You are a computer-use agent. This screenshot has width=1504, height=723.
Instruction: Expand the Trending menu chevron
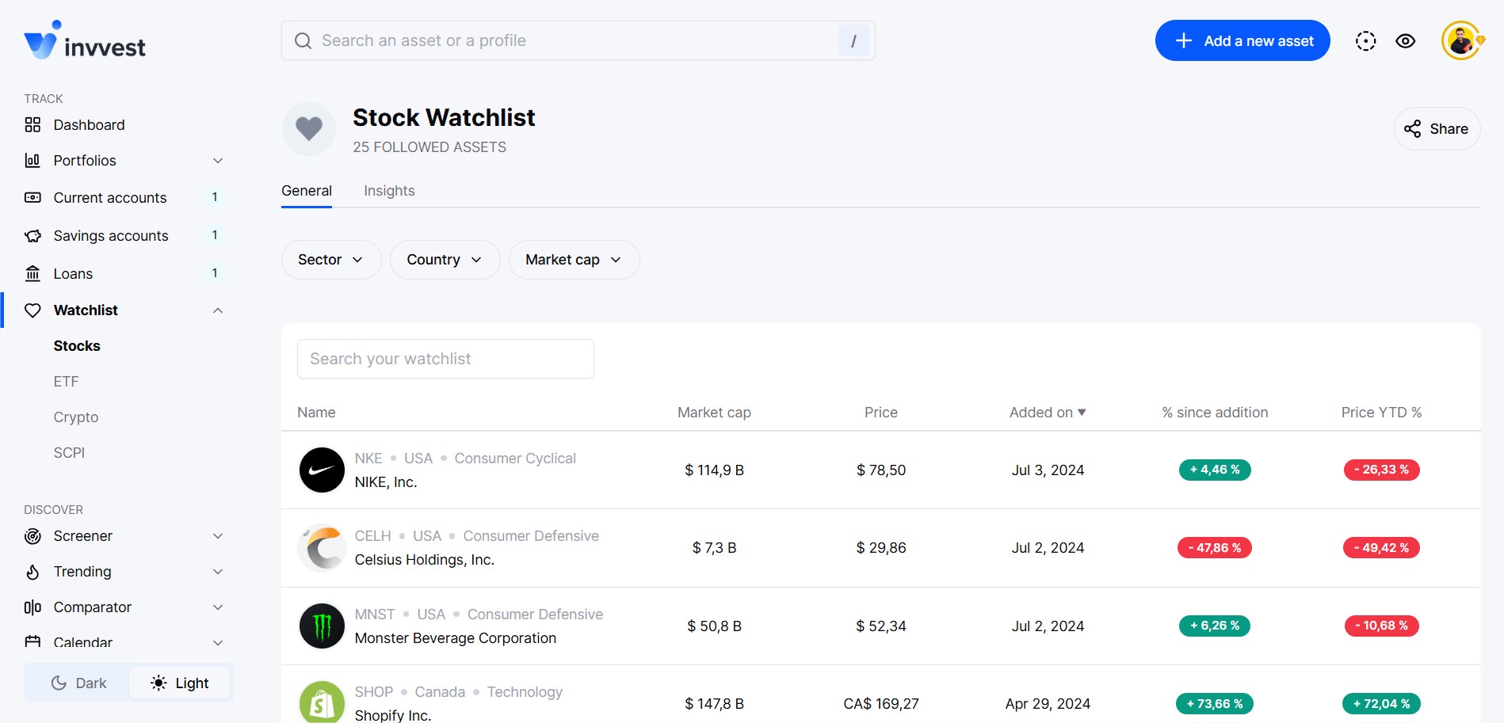(x=218, y=572)
